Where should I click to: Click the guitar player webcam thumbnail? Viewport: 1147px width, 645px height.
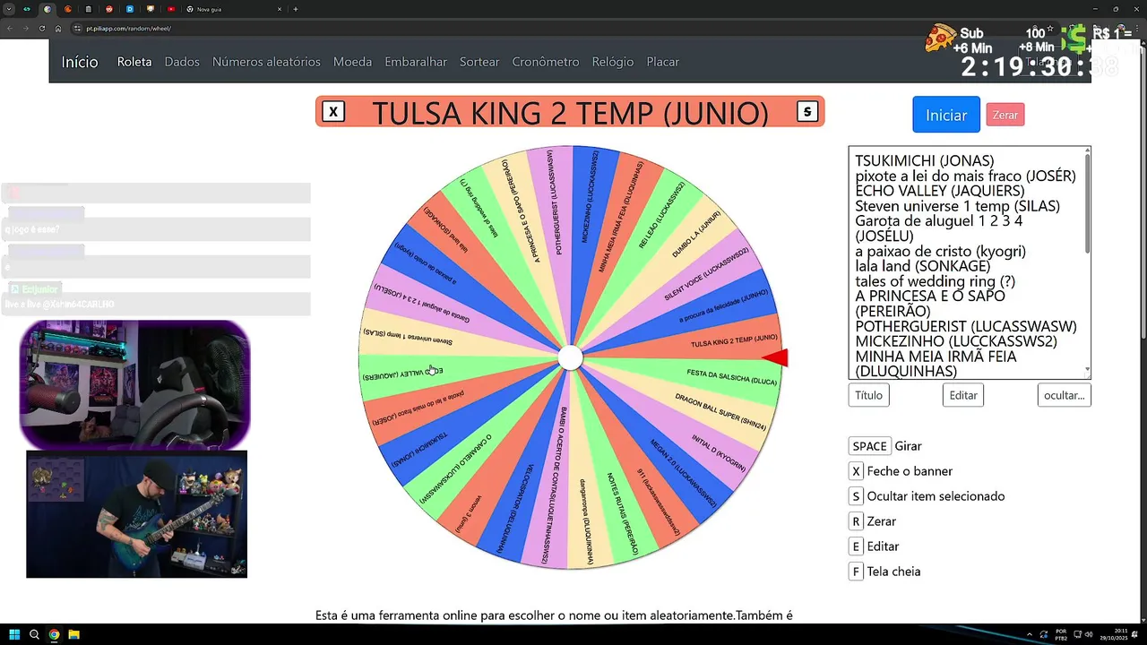136,514
